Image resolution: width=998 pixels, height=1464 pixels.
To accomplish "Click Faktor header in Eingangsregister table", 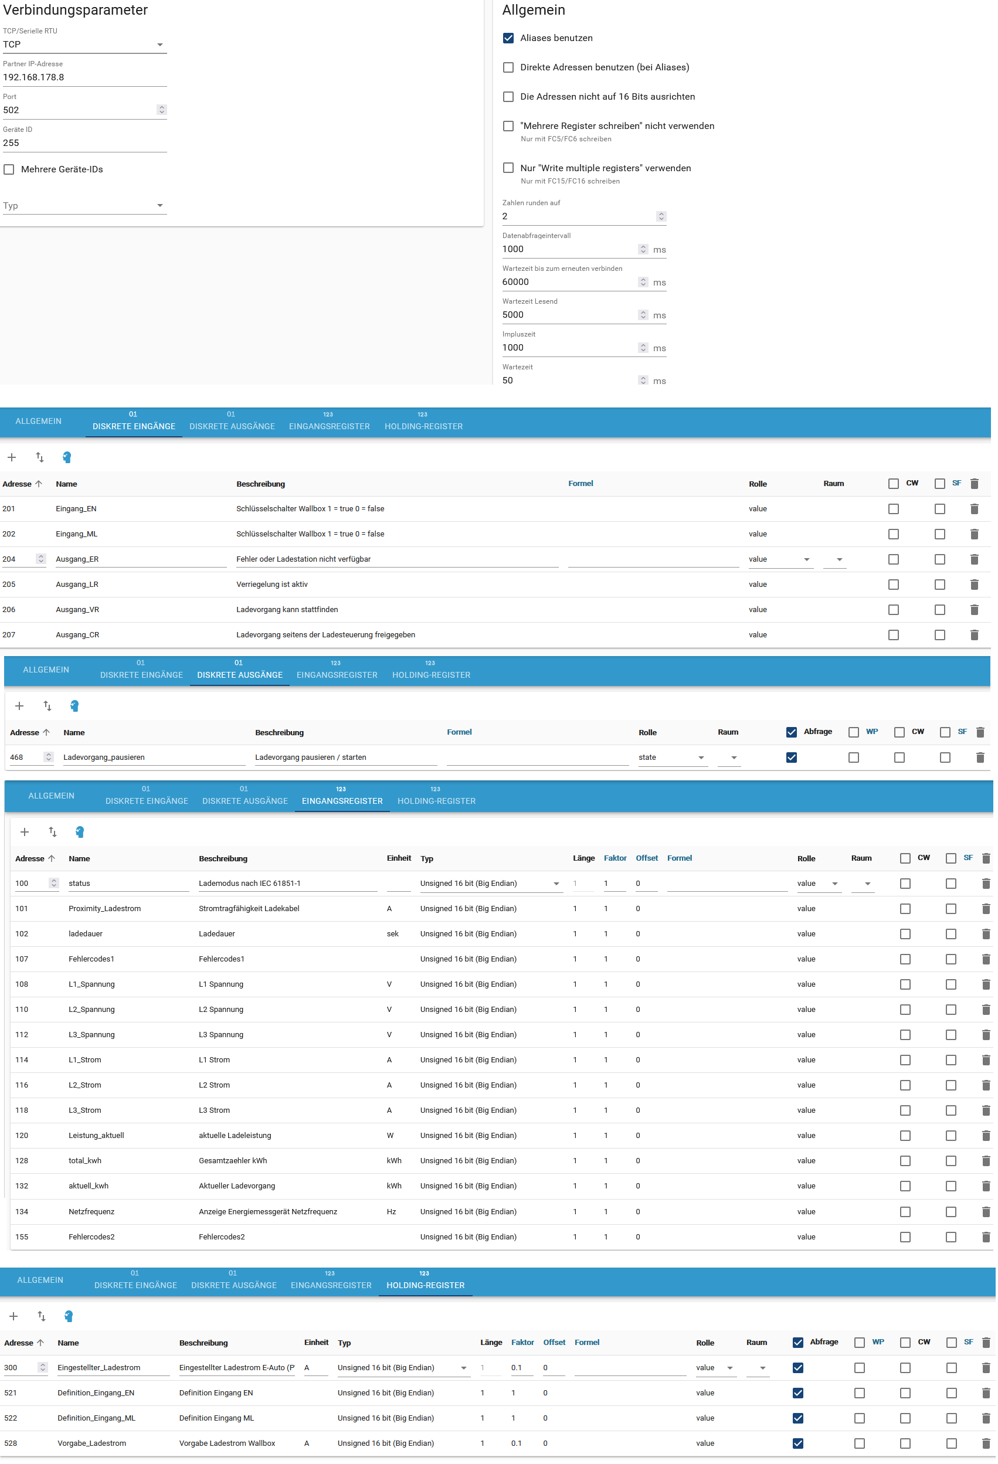I will 615,858.
